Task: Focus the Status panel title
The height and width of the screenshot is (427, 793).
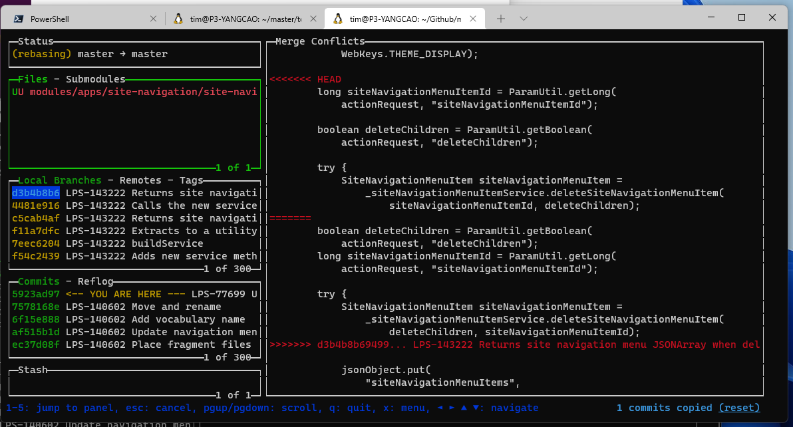Action: coord(35,41)
